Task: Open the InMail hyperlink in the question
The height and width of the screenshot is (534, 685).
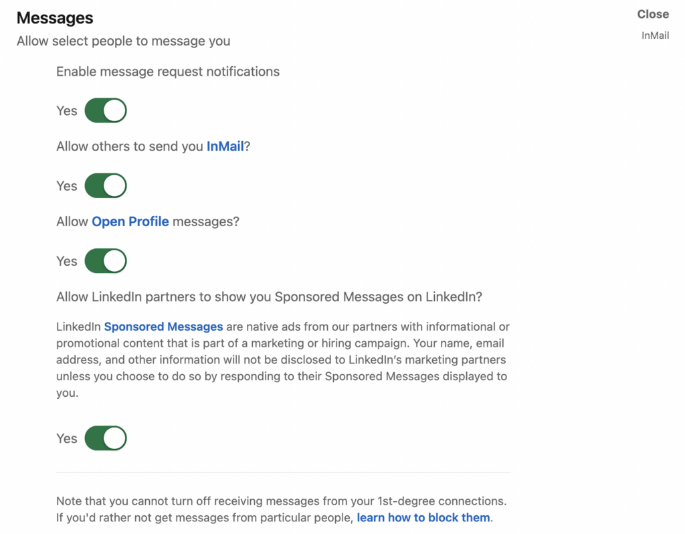Action: [x=225, y=146]
